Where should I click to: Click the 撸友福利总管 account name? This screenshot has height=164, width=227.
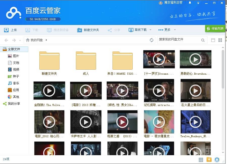click(x=173, y=3)
